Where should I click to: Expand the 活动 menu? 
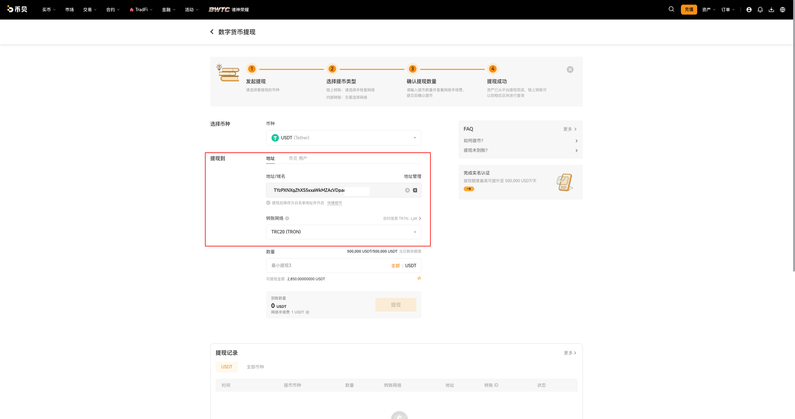192,10
